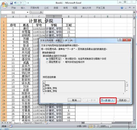Click cell containing 唐欣
The width and height of the screenshot is (137, 130).
click(x=26, y=29)
